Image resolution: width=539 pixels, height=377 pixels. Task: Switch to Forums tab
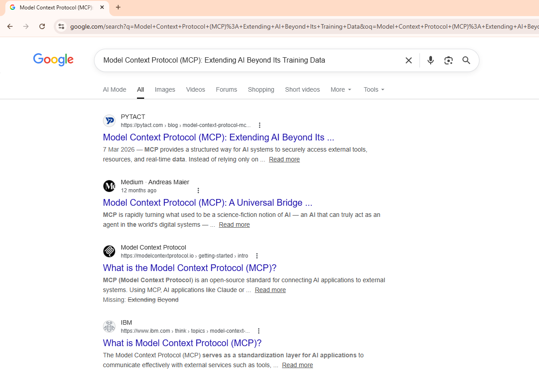coord(227,89)
